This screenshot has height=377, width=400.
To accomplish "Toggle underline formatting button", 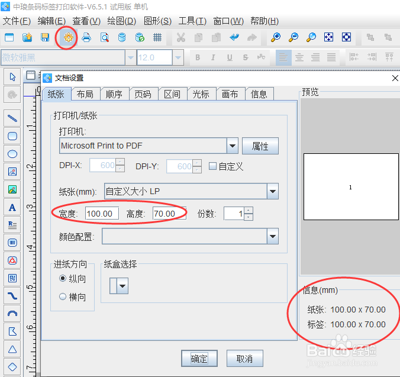I will tap(230, 57).
